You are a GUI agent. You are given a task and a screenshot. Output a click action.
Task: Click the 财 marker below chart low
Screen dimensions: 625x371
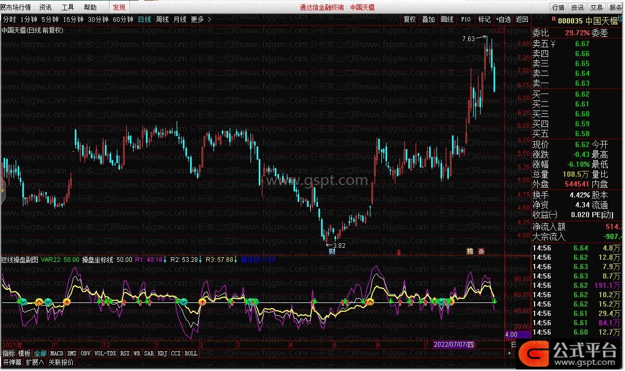coord(332,251)
